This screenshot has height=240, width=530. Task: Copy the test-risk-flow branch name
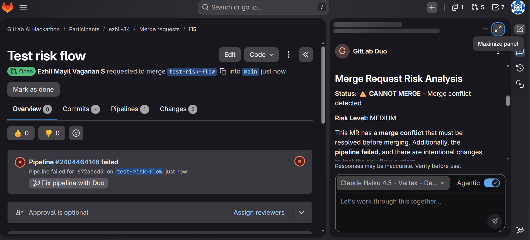point(223,71)
